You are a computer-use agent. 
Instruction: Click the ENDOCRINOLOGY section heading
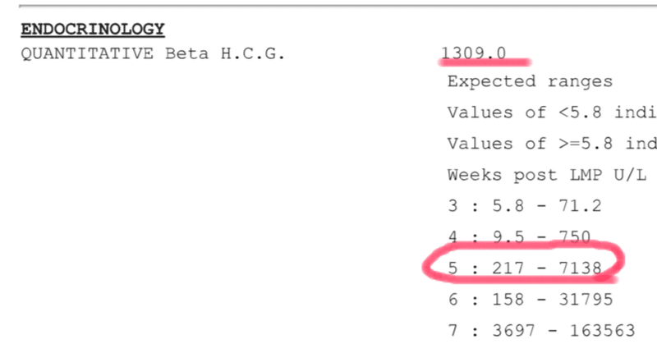[x=92, y=30]
